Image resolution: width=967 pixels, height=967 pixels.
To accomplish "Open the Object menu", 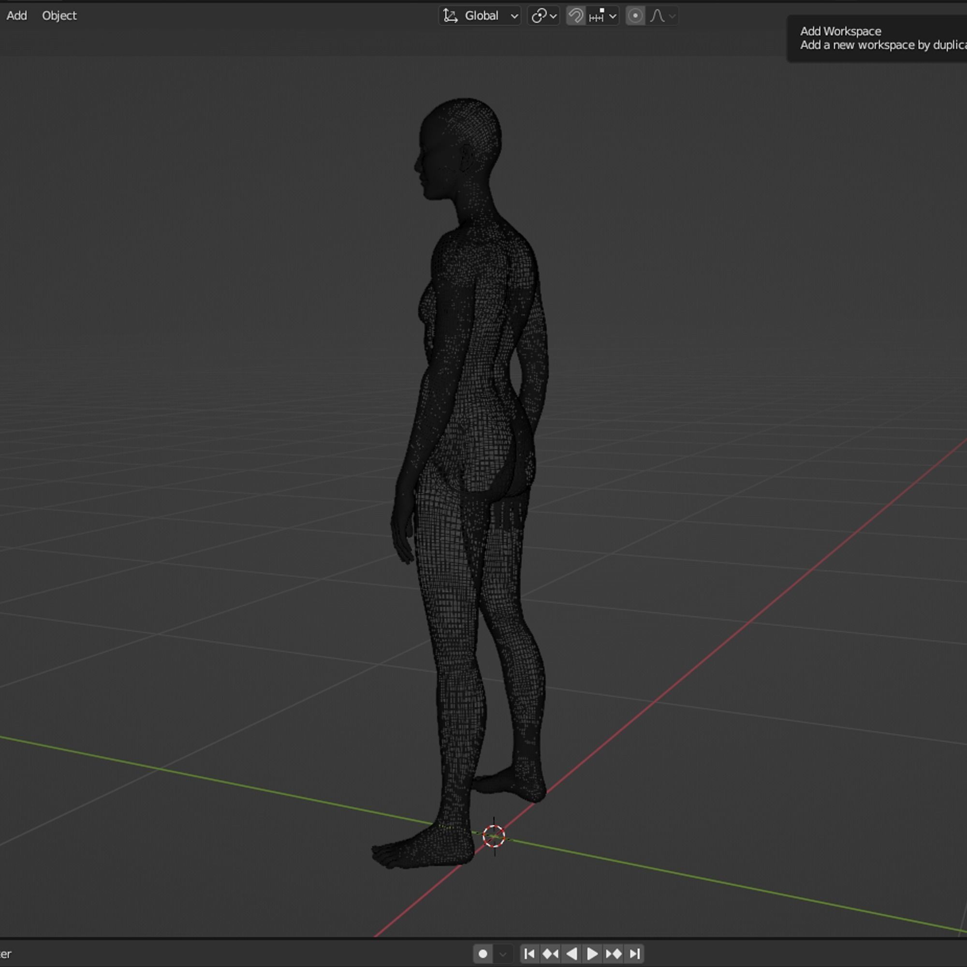I will [x=59, y=16].
